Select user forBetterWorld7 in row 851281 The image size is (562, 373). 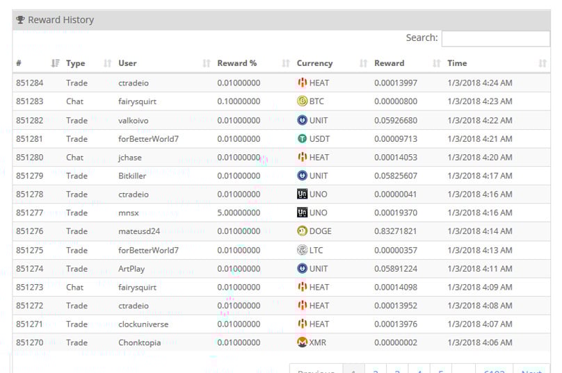pos(148,138)
